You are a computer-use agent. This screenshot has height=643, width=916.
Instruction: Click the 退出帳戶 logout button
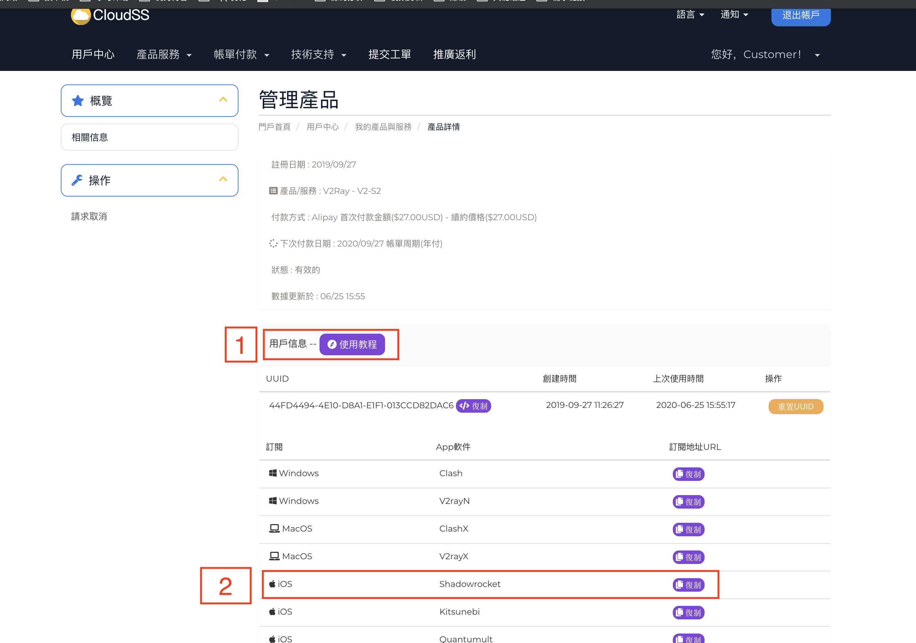[801, 16]
